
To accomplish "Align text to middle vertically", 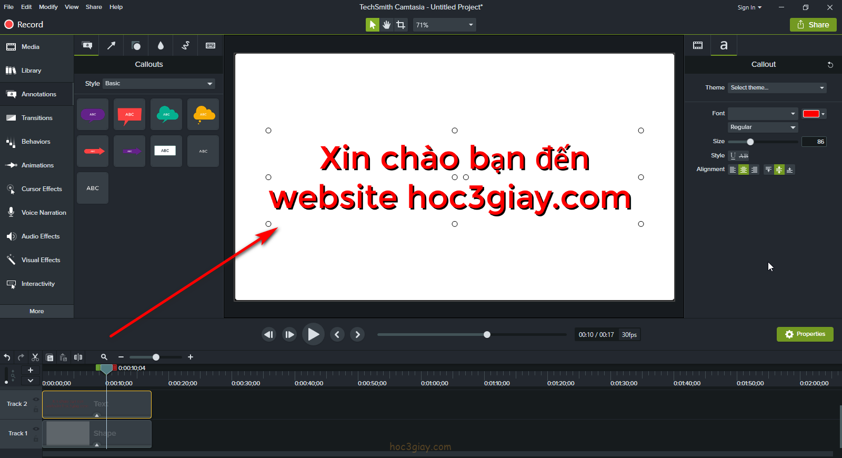I will click(779, 170).
